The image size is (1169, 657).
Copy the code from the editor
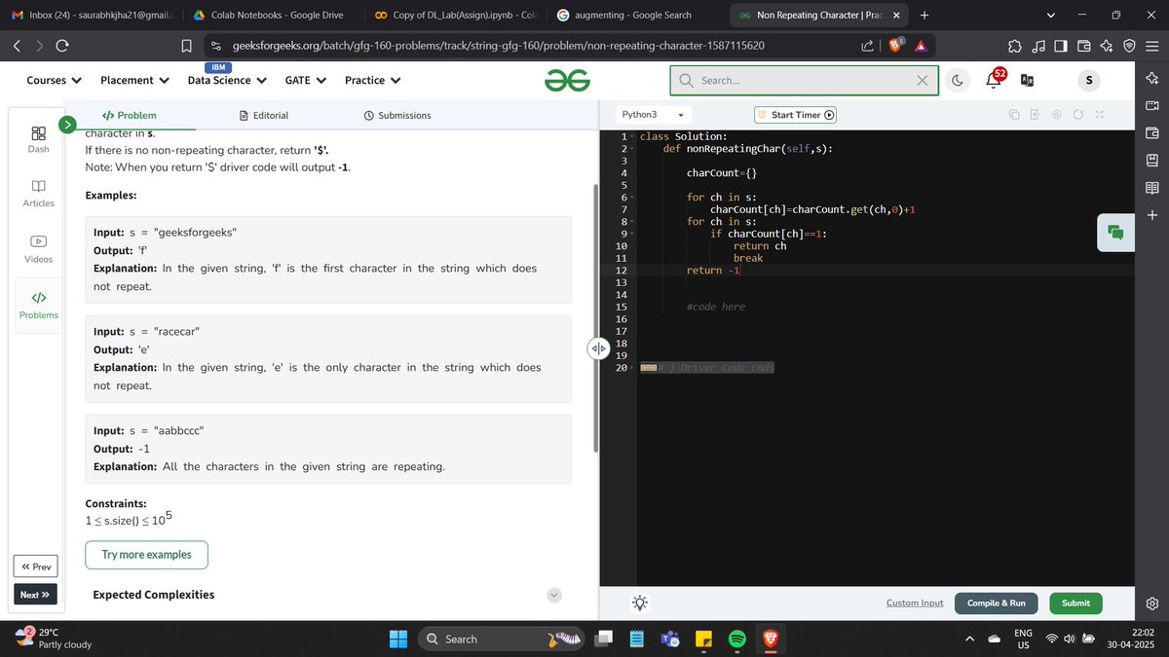(x=1014, y=114)
